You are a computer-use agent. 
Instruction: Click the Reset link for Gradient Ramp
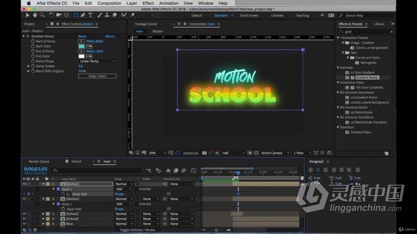point(82,37)
